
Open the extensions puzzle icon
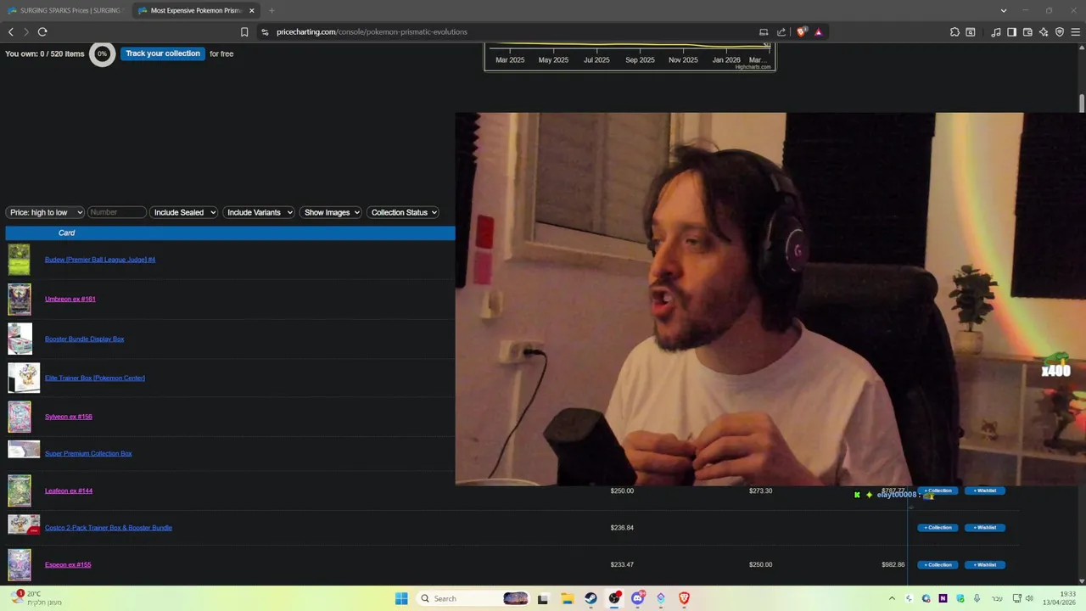(x=954, y=32)
